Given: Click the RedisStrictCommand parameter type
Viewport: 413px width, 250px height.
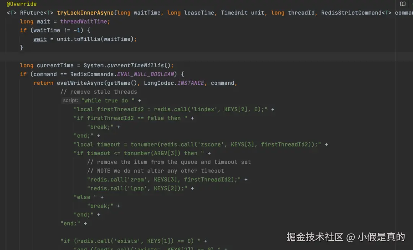Looking at the screenshot, I should coord(351,13).
